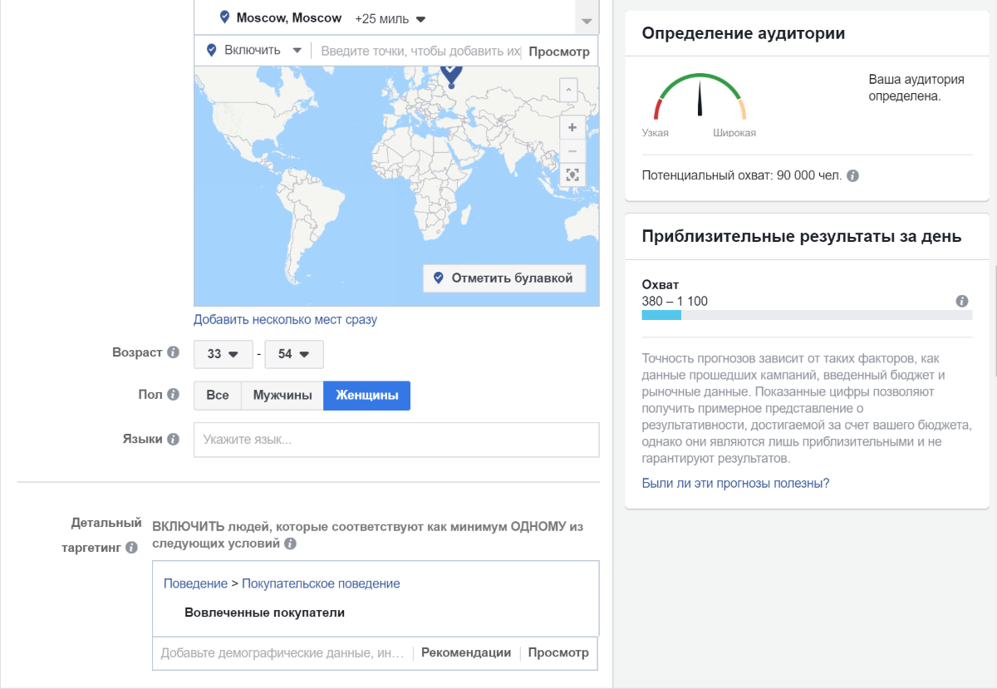This screenshot has width=997, height=689.
Task: Select 'Мужчины' gender option
Action: pos(282,395)
